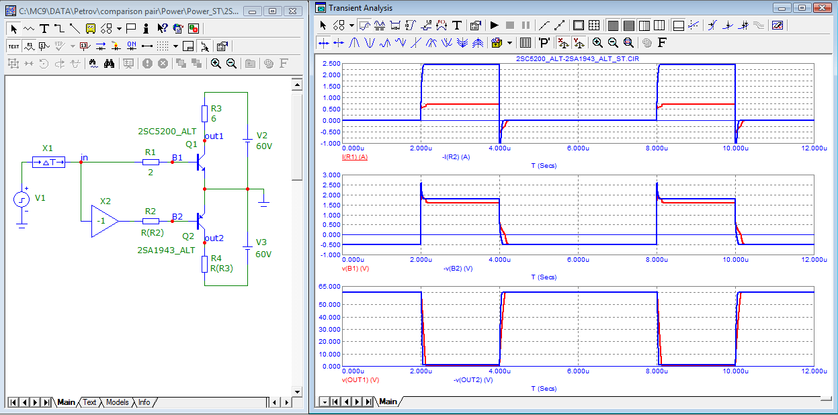
Task: Click the Pause button in Transient Analysis toolbar
Action: [x=526, y=26]
